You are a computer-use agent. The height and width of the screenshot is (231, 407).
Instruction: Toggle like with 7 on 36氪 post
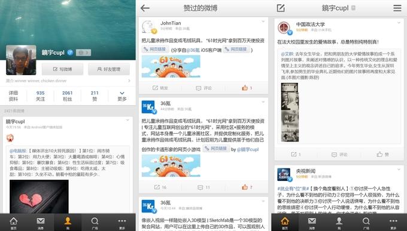click(x=247, y=187)
